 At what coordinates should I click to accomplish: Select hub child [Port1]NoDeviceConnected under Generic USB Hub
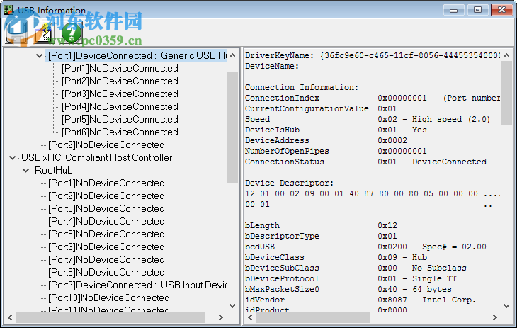[x=120, y=68]
